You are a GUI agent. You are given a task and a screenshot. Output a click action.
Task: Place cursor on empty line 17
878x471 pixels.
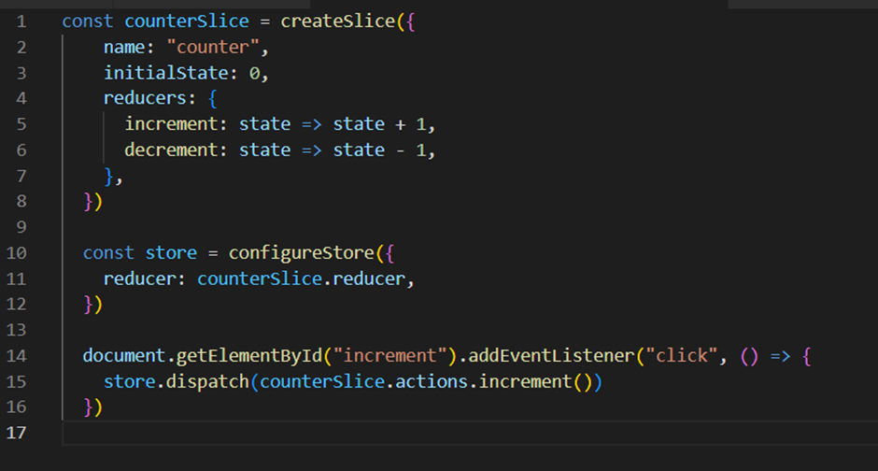coord(470,433)
